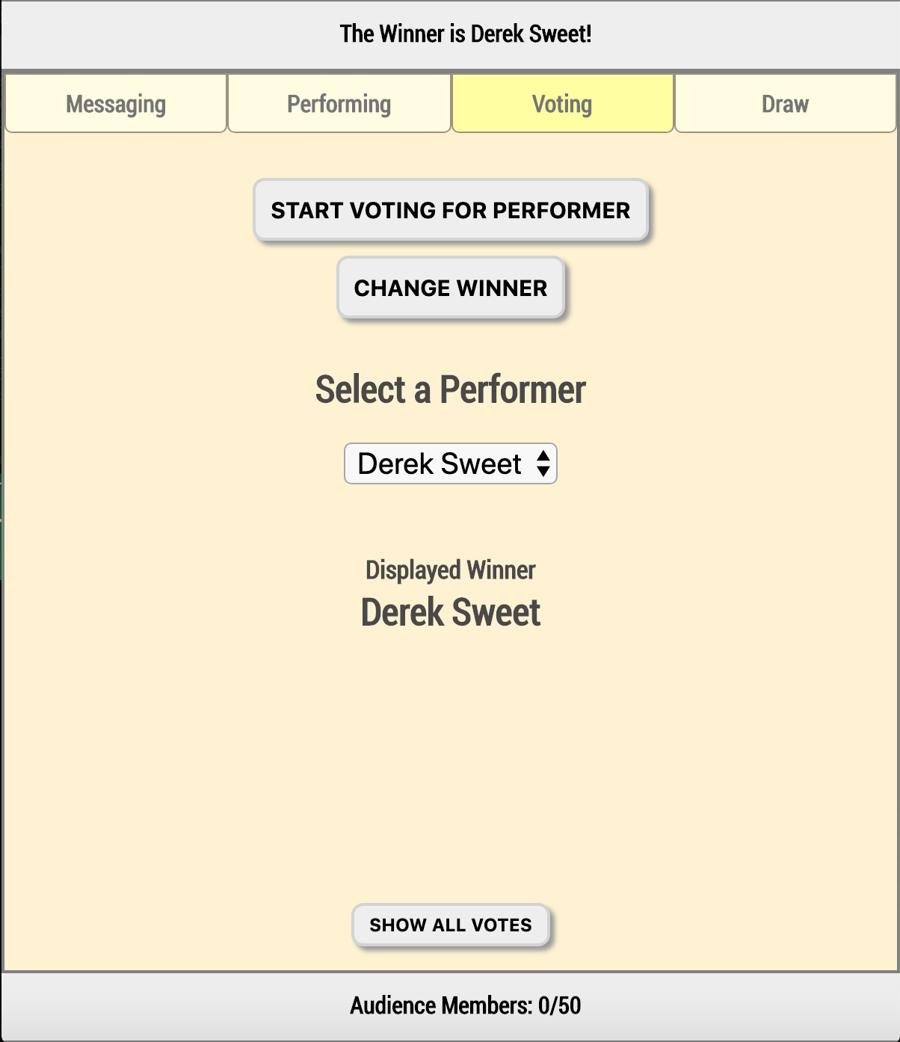Open the performer selection dropdown

[450, 463]
